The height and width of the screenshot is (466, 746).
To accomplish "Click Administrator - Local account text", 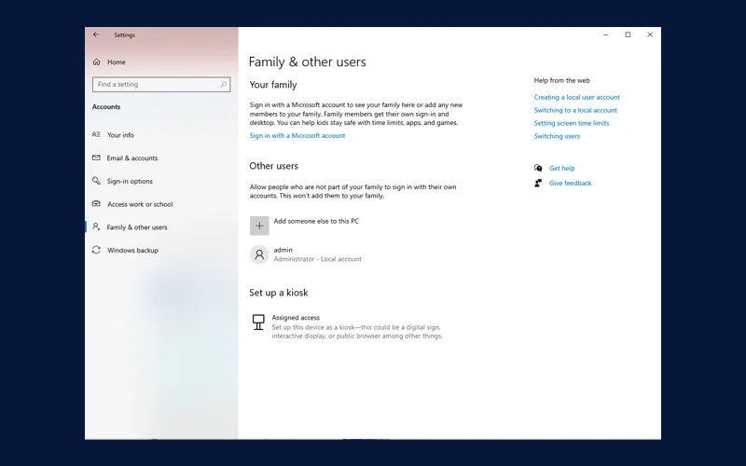I will coord(317,259).
